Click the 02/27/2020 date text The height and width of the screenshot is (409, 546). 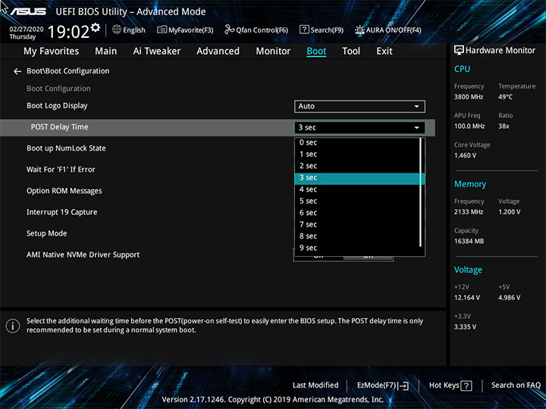tap(27, 30)
